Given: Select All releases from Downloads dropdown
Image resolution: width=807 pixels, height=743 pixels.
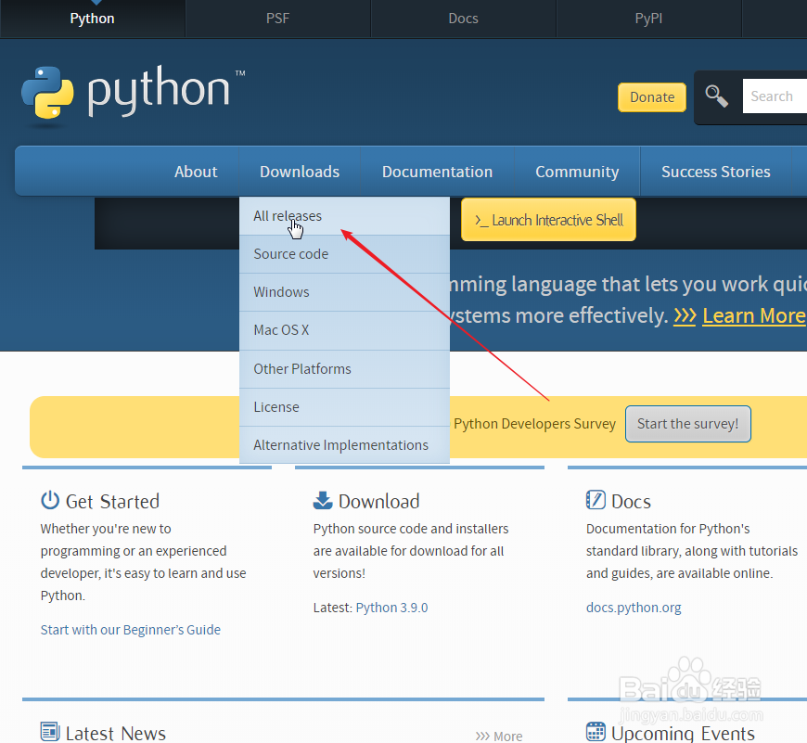Looking at the screenshot, I should point(344,216).
